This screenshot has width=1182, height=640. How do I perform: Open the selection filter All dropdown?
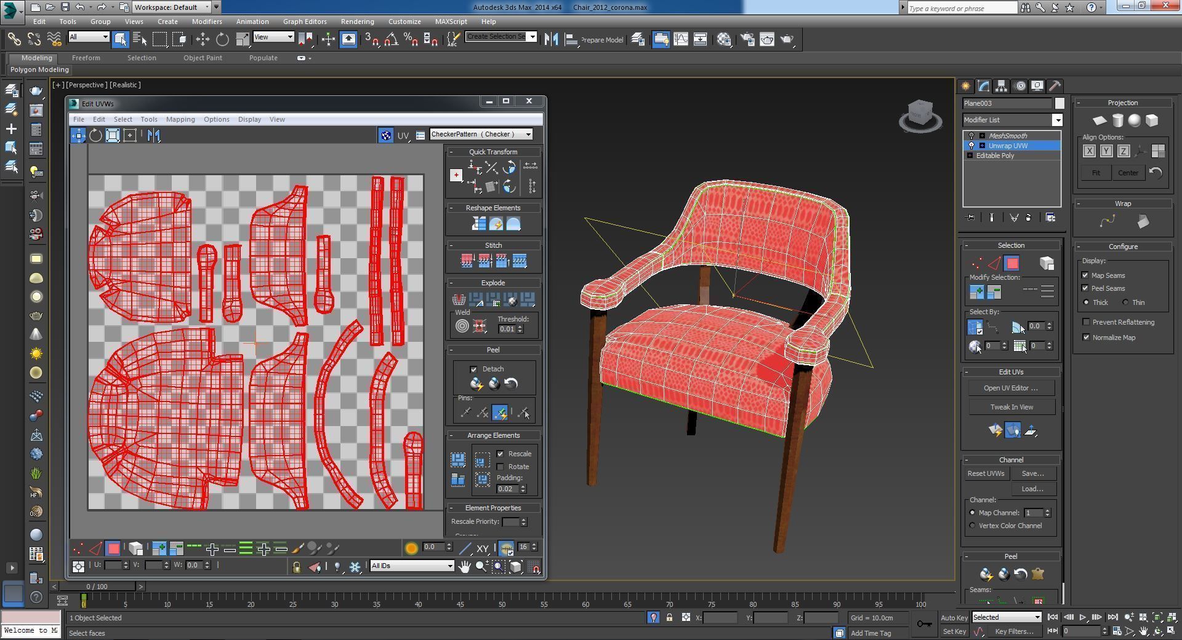(89, 37)
